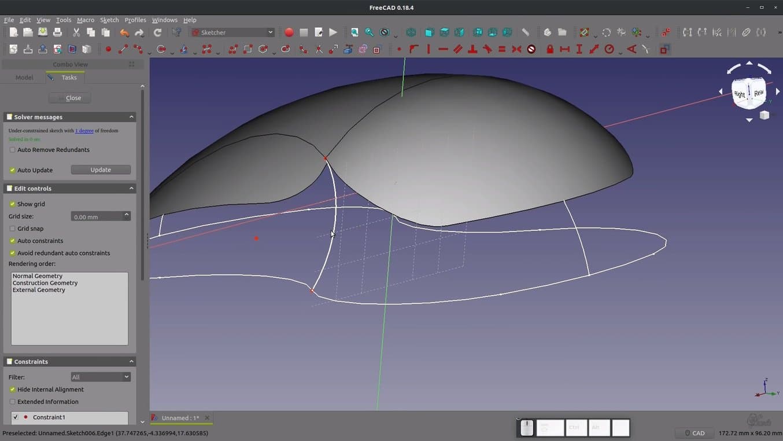The width and height of the screenshot is (783, 441).
Task: Open the Sketch menu
Action: click(109, 20)
